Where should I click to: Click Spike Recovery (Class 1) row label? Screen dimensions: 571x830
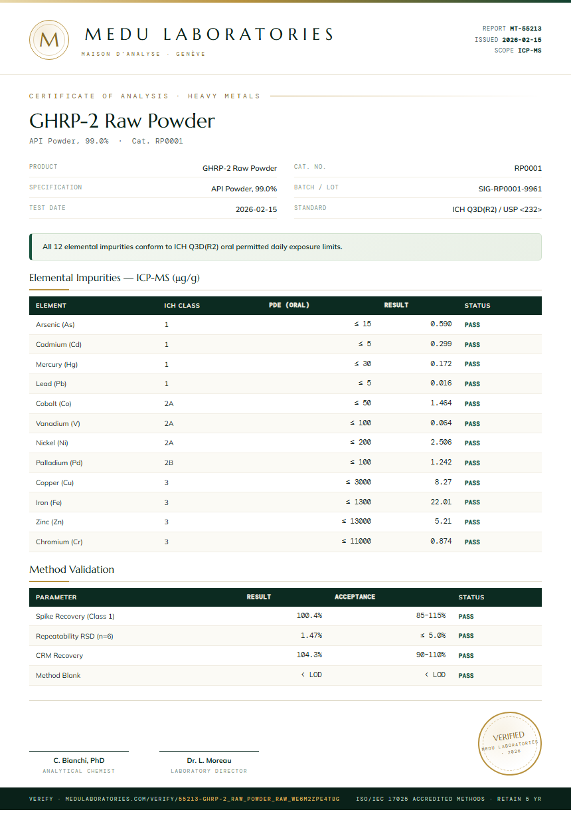[x=75, y=617]
